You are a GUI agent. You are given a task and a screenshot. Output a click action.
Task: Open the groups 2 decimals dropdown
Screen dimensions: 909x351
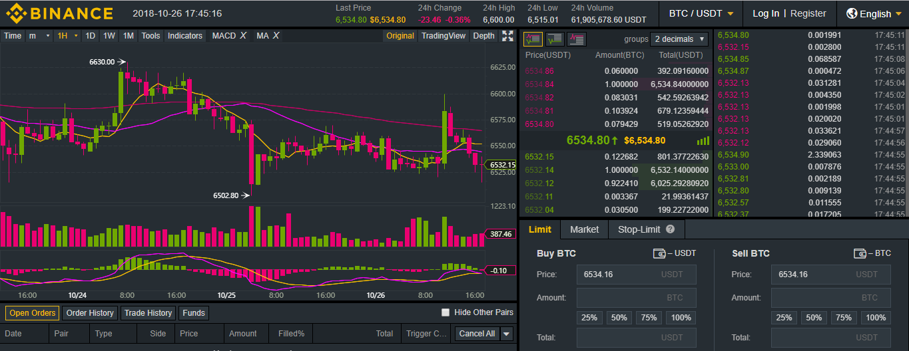[679, 39]
